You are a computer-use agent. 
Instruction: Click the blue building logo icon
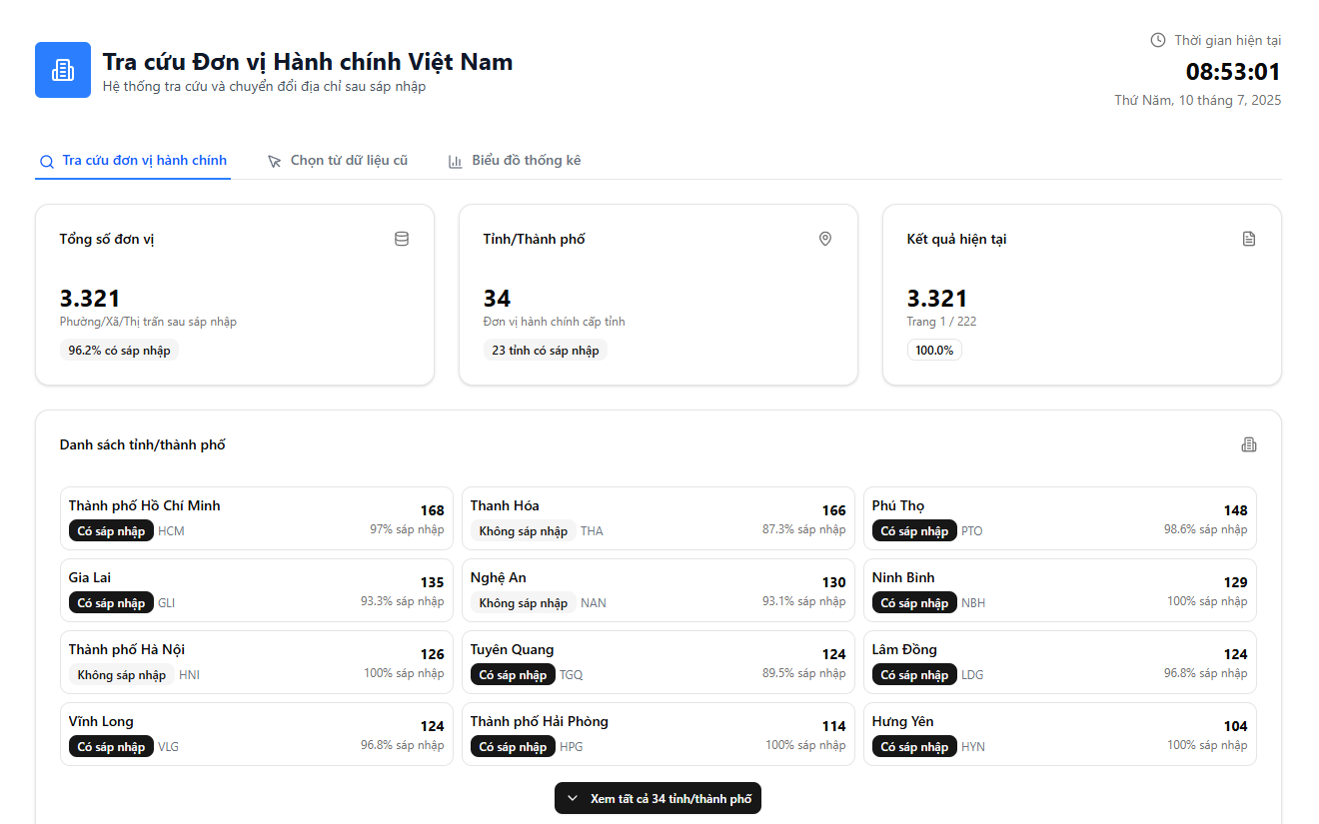point(63,70)
